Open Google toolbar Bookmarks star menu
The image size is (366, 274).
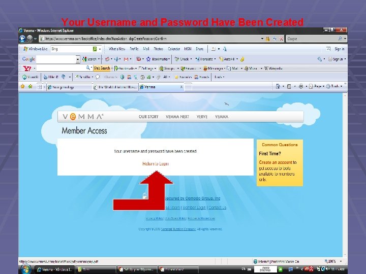click(x=158, y=59)
